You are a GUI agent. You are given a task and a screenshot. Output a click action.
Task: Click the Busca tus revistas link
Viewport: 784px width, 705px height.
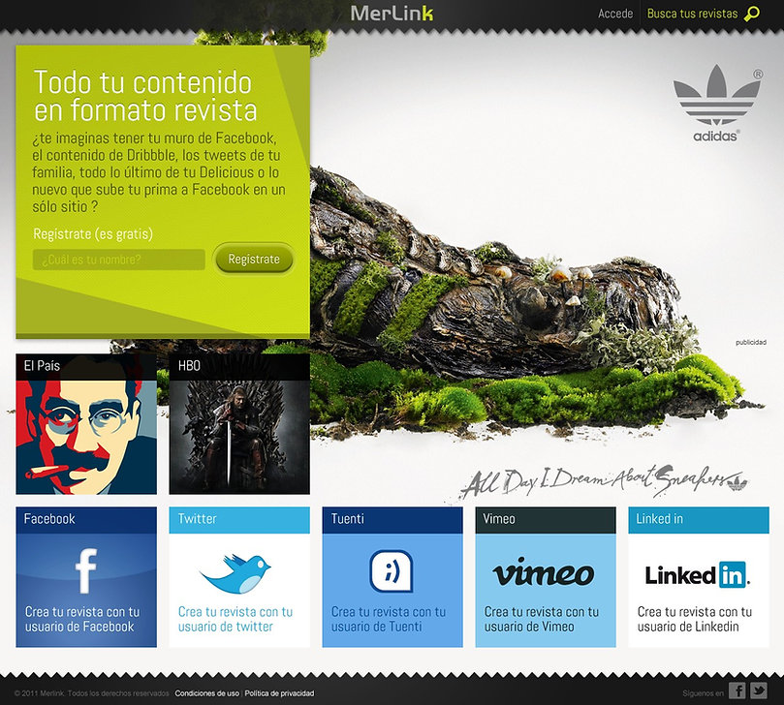(693, 14)
